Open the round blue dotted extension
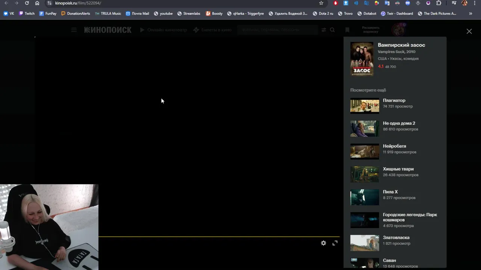This screenshot has height=270, width=481. [408, 3]
